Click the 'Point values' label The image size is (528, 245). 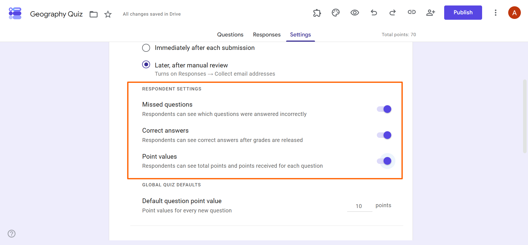click(x=160, y=156)
